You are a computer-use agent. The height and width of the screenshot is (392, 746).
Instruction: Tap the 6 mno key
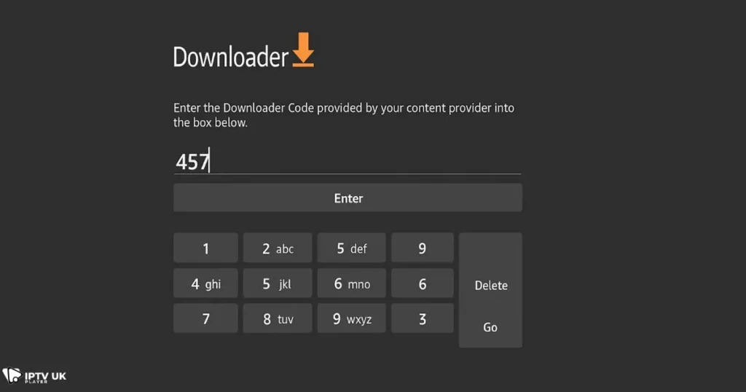pyautogui.click(x=352, y=283)
